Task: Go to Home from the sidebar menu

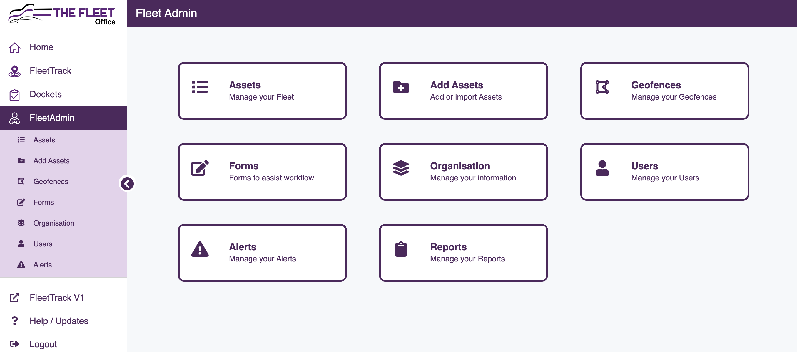Action: [x=41, y=47]
